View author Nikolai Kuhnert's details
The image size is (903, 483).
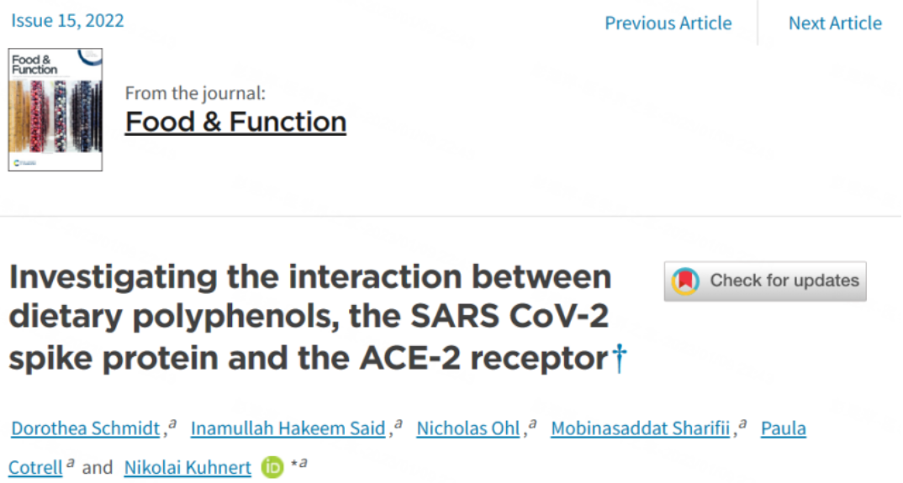(x=187, y=467)
